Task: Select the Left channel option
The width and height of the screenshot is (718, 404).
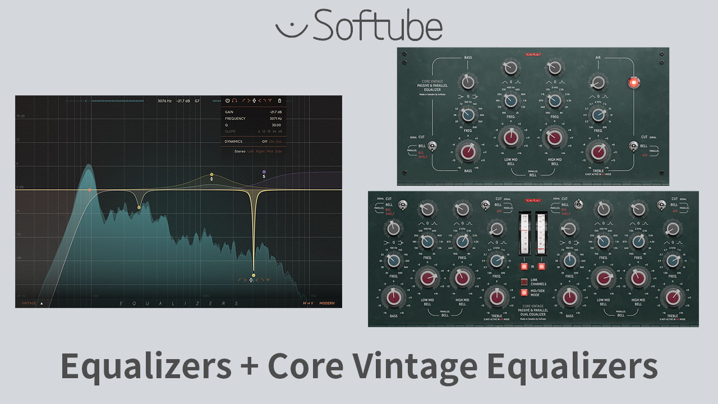Action: point(251,151)
